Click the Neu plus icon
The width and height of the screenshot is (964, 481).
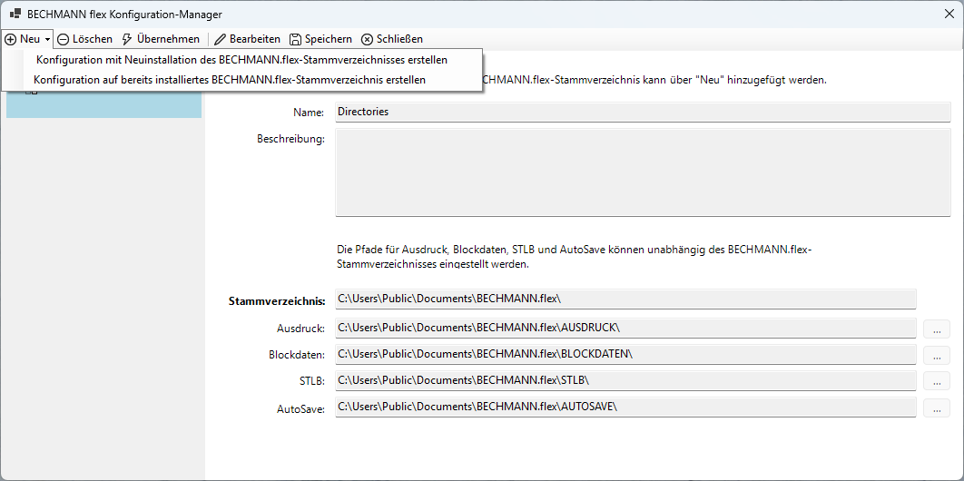pos(11,39)
